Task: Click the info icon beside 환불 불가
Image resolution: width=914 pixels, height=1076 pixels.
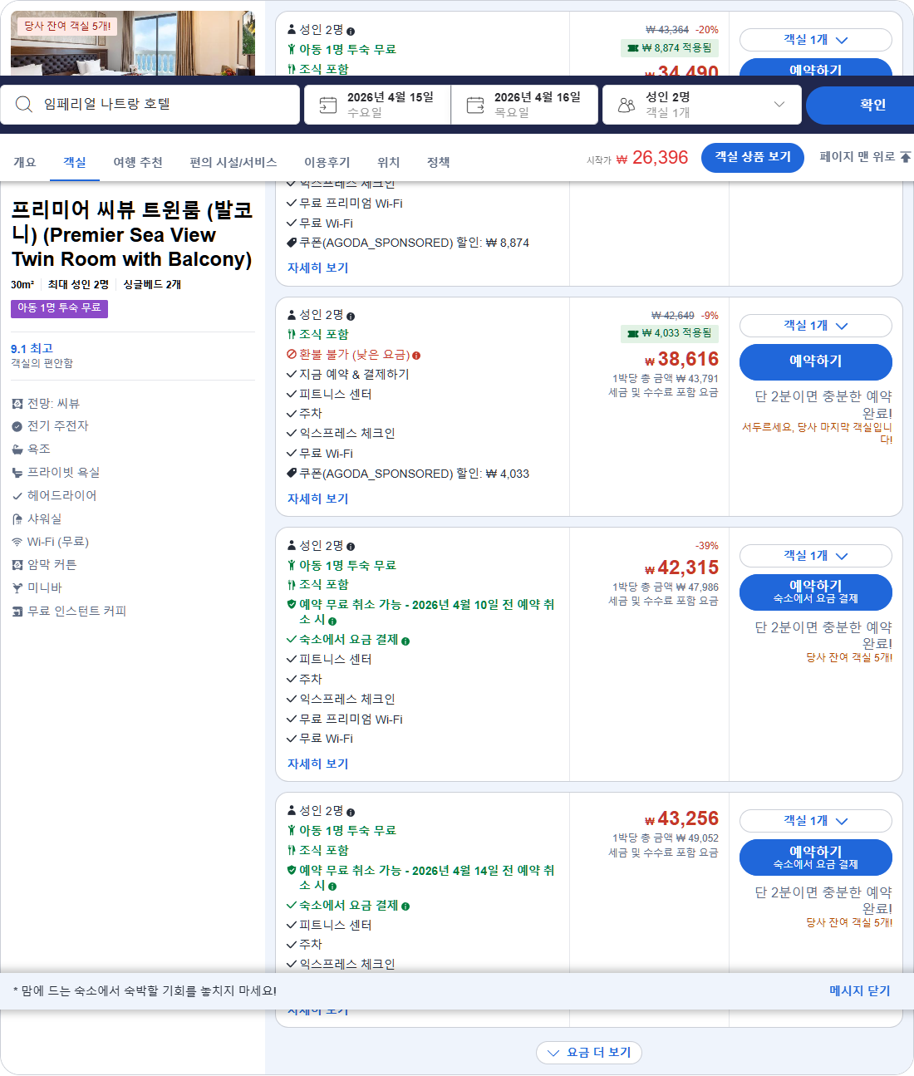Action: (x=416, y=355)
